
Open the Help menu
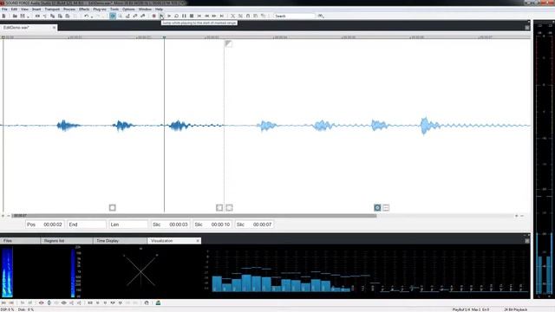coord(159,10)
